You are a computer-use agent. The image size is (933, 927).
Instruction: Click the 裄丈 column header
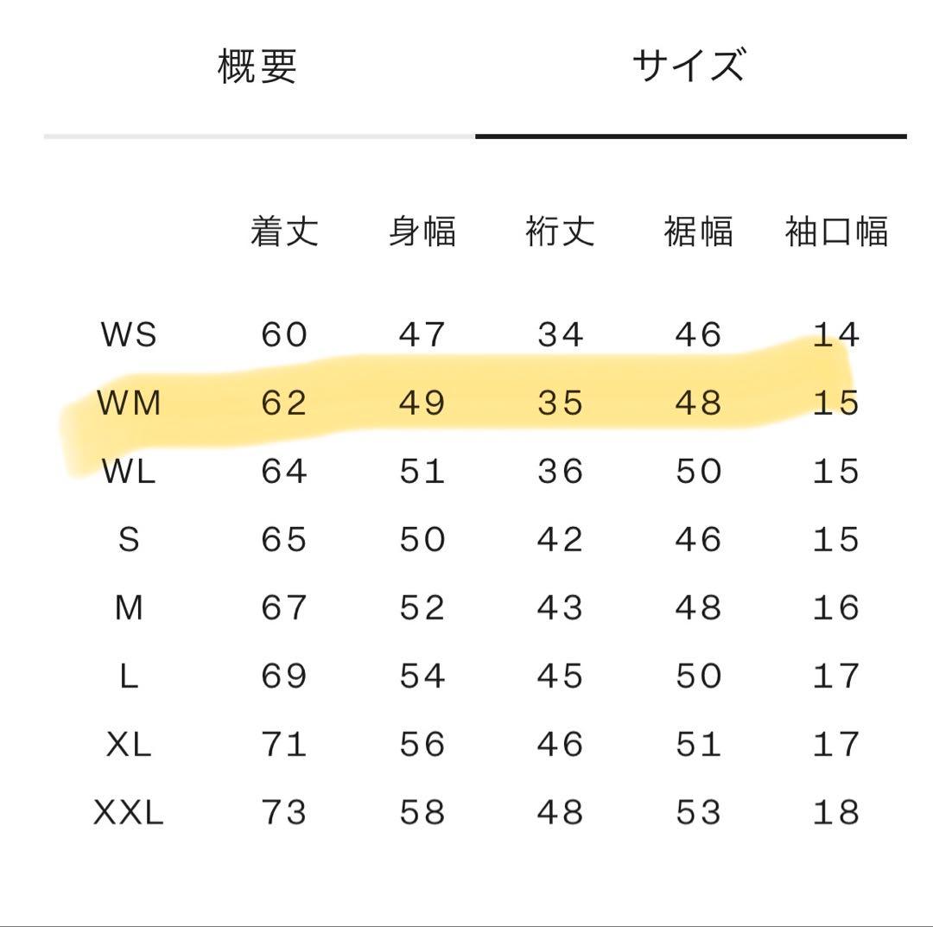click(560, 232)
